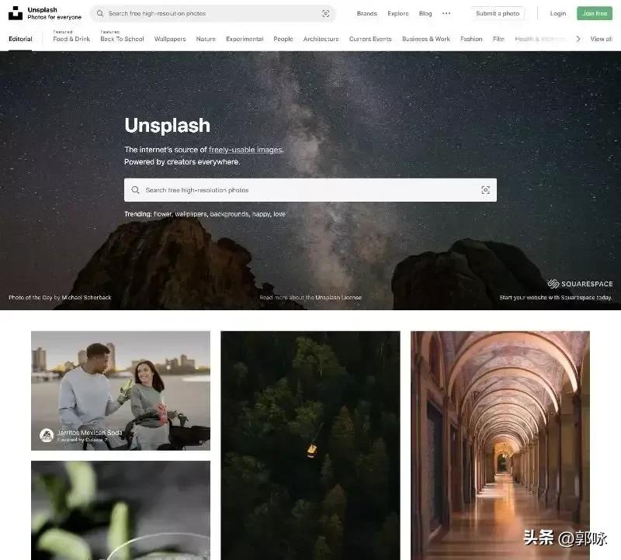This screenshot has height=560, width=621.
Task: Open Michael Scherback photographer link
Action: click(87, 298)
